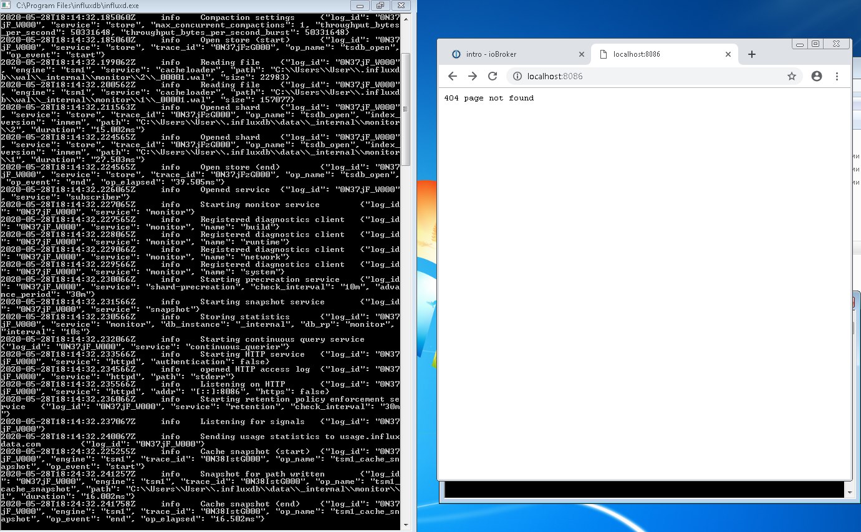The height and width of the screenshot is (532, 861).
Task: Close the intro - ioBroker tab
Action: (x=582, y=54)
